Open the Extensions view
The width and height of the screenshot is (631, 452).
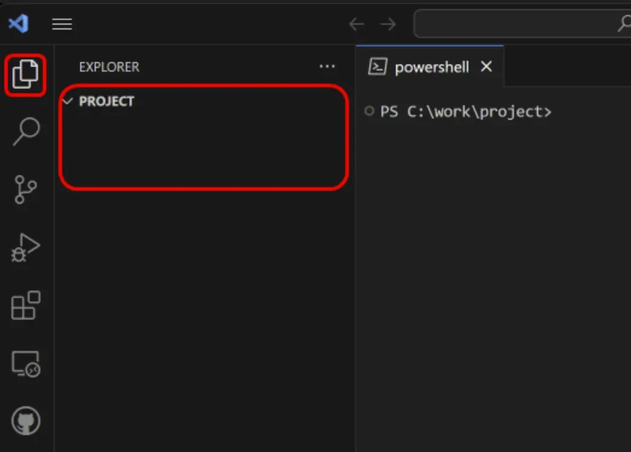[25, 305]
